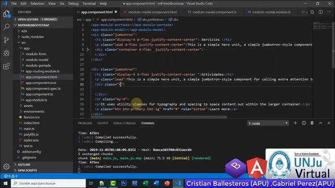Close the terminal panel
The height and width of the screenshot is (188, 335).
(x=329, y=123)
